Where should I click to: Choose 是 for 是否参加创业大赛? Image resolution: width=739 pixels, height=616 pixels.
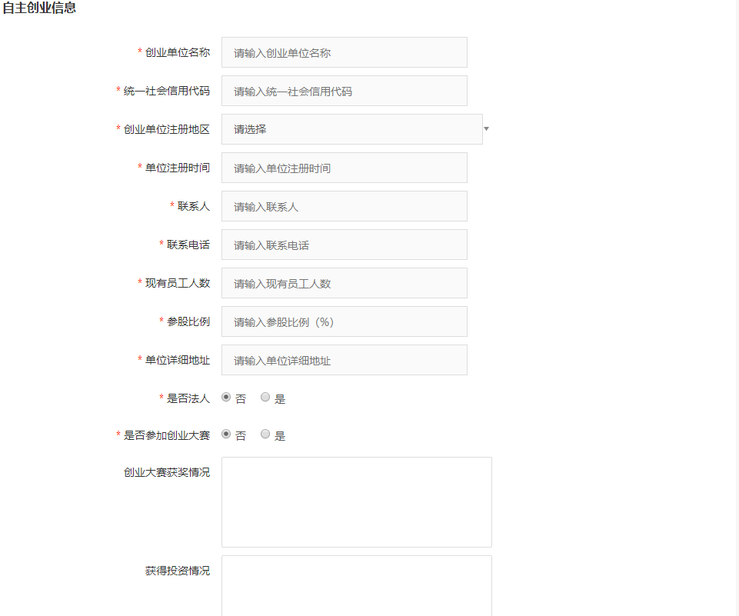click(265, 435)
